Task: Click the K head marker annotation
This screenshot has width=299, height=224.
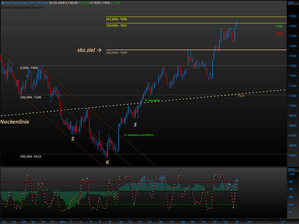Action: coord(107,162)
